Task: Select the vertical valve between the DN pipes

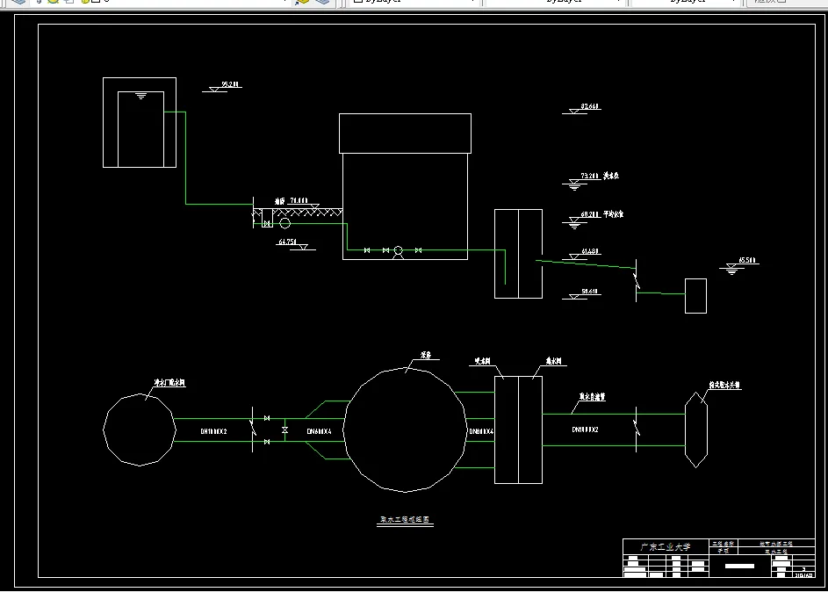Action: (285, 430)
